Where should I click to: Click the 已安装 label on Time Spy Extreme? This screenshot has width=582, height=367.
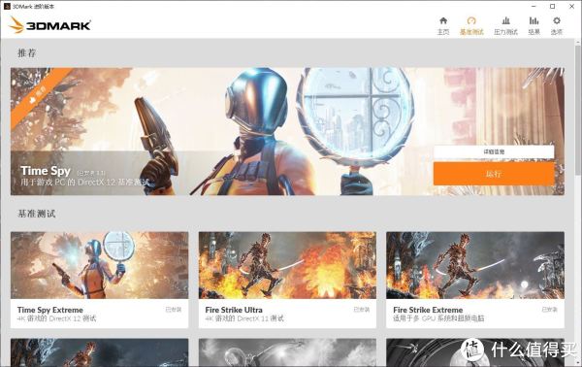pyautogui.click(x=174, y=310)
